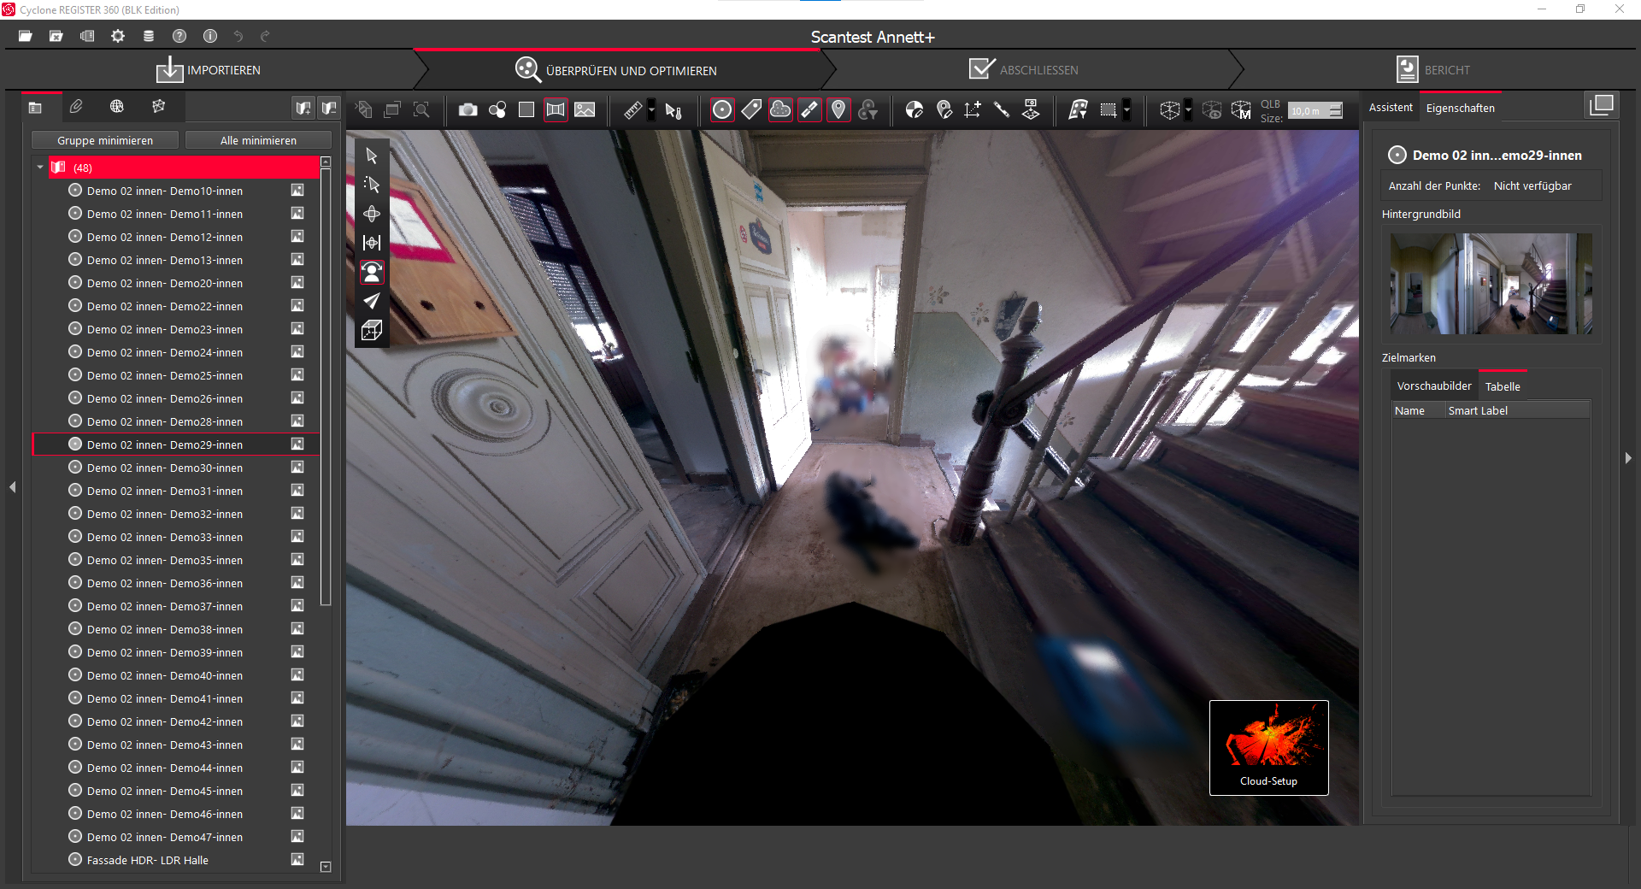Toggle image icon for Demo47-innen row

point(297,837)
